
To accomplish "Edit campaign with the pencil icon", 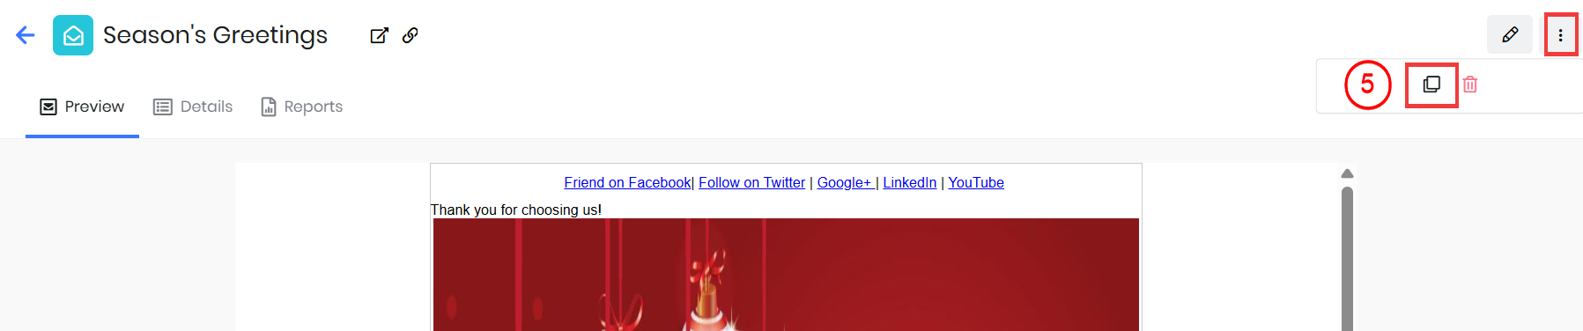I will click(1510, 35).
